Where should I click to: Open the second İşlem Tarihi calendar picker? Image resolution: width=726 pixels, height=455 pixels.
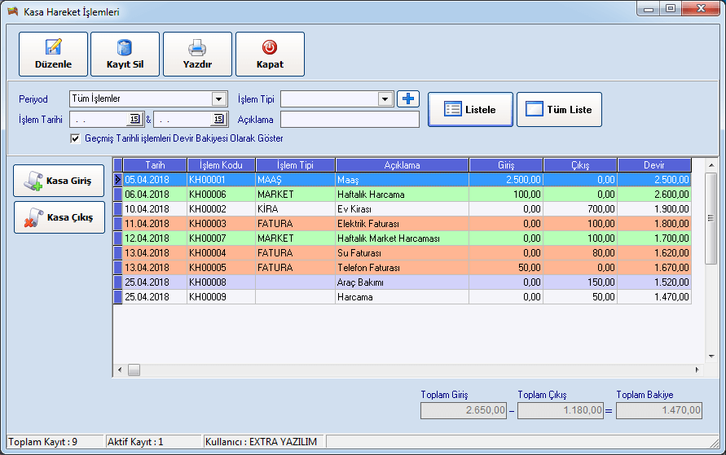click(218, 120)
